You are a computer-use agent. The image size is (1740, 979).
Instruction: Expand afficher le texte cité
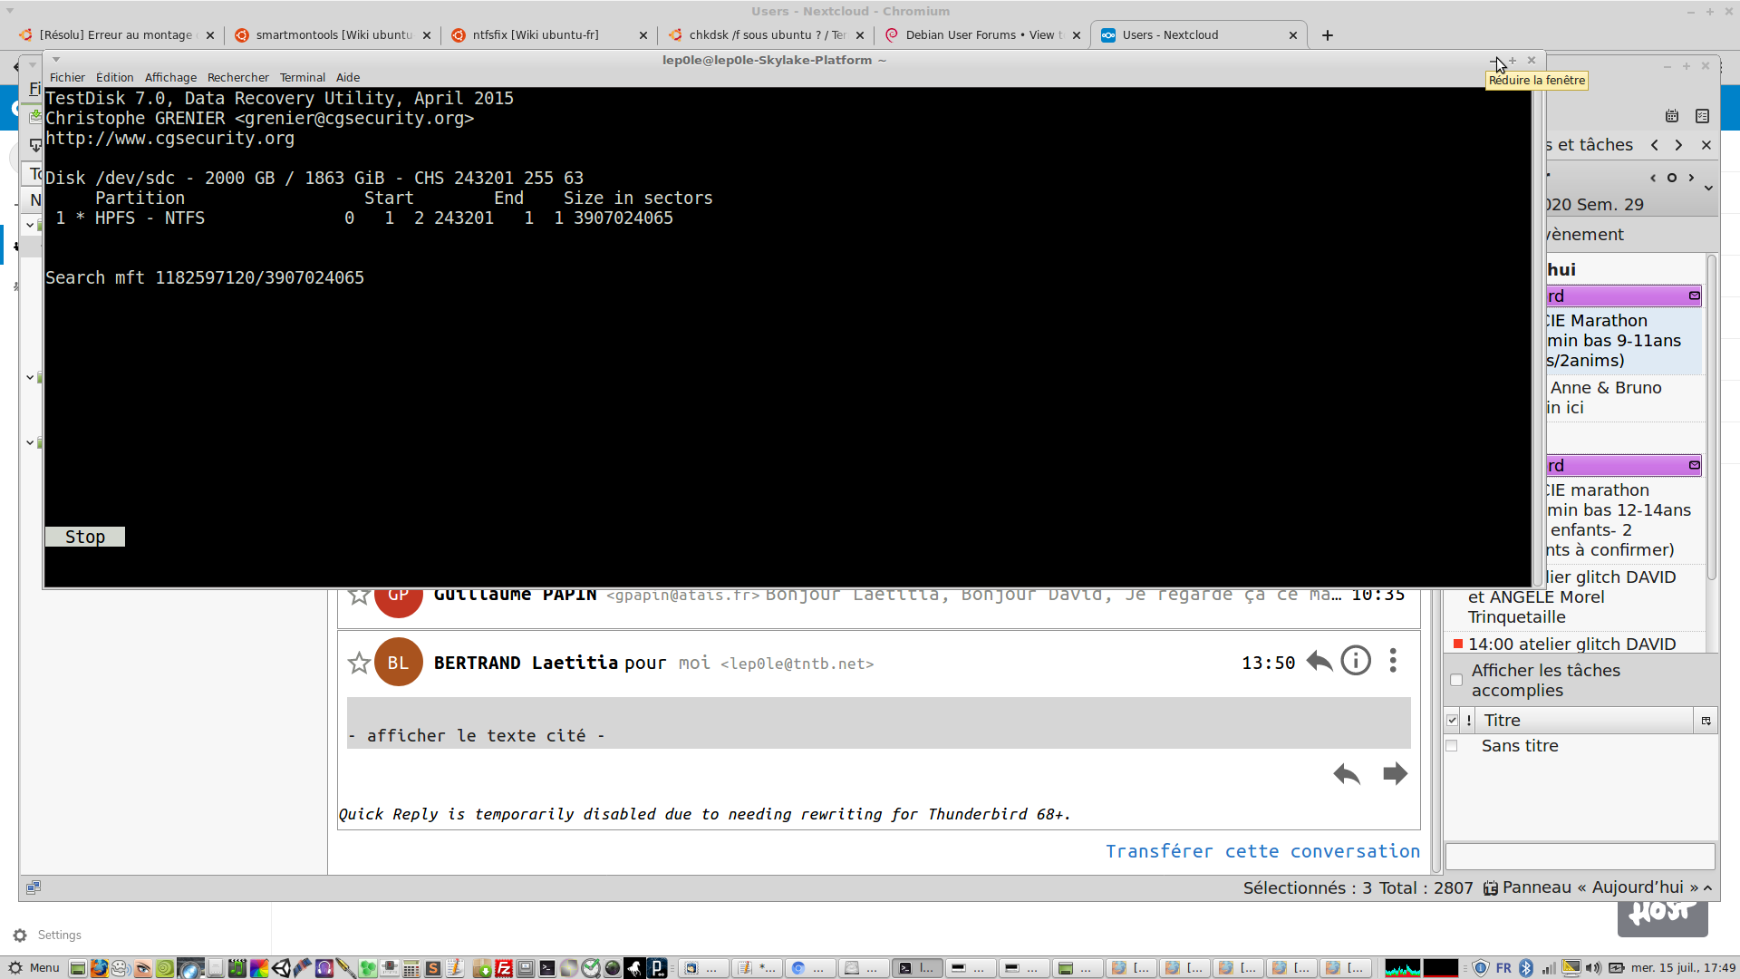click(x=477, y=735)
